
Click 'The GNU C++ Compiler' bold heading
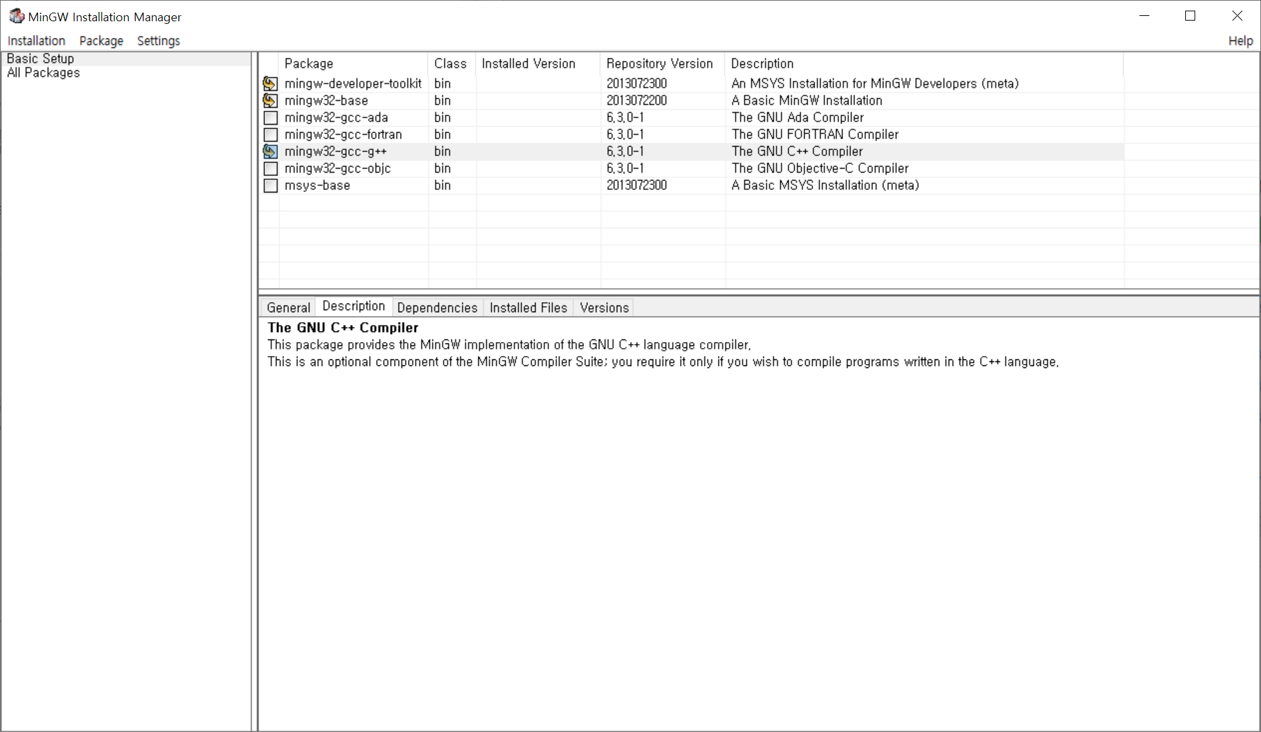(343, 327)
